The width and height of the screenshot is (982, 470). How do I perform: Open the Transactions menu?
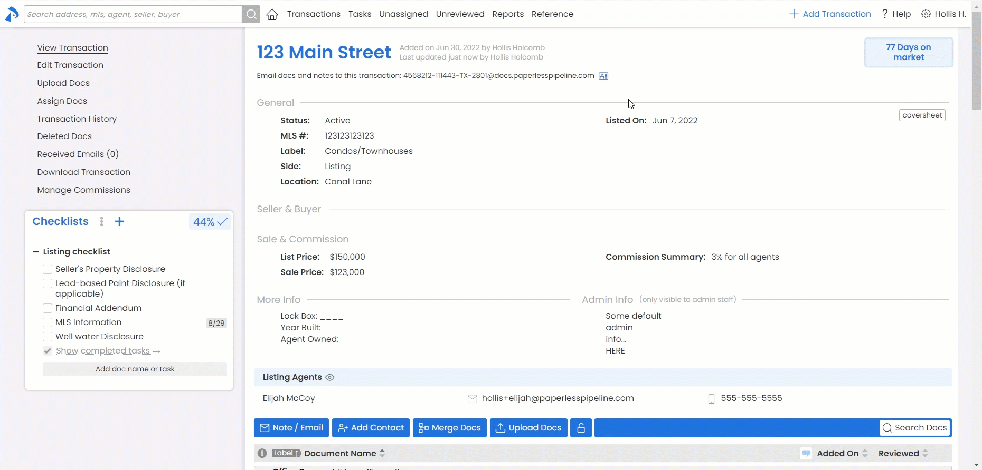(314, 14)
